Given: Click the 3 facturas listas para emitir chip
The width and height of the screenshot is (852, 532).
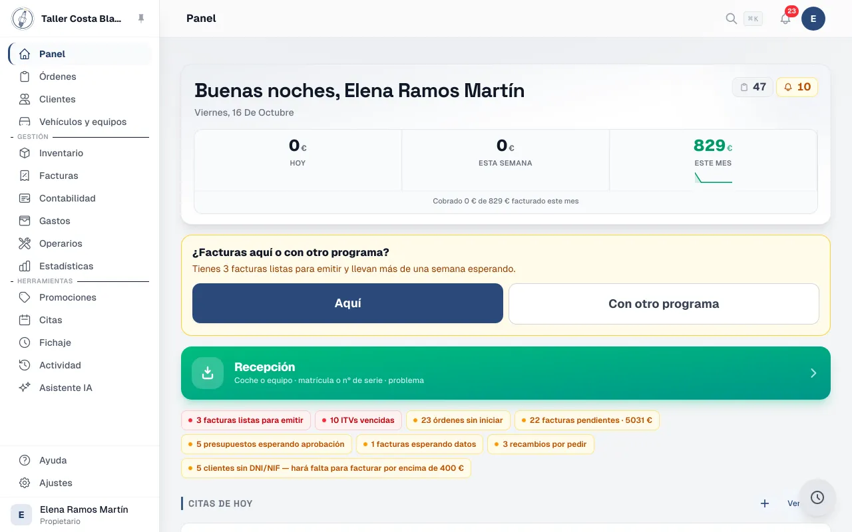Looking at the screenshot, I should pos(246,420).
